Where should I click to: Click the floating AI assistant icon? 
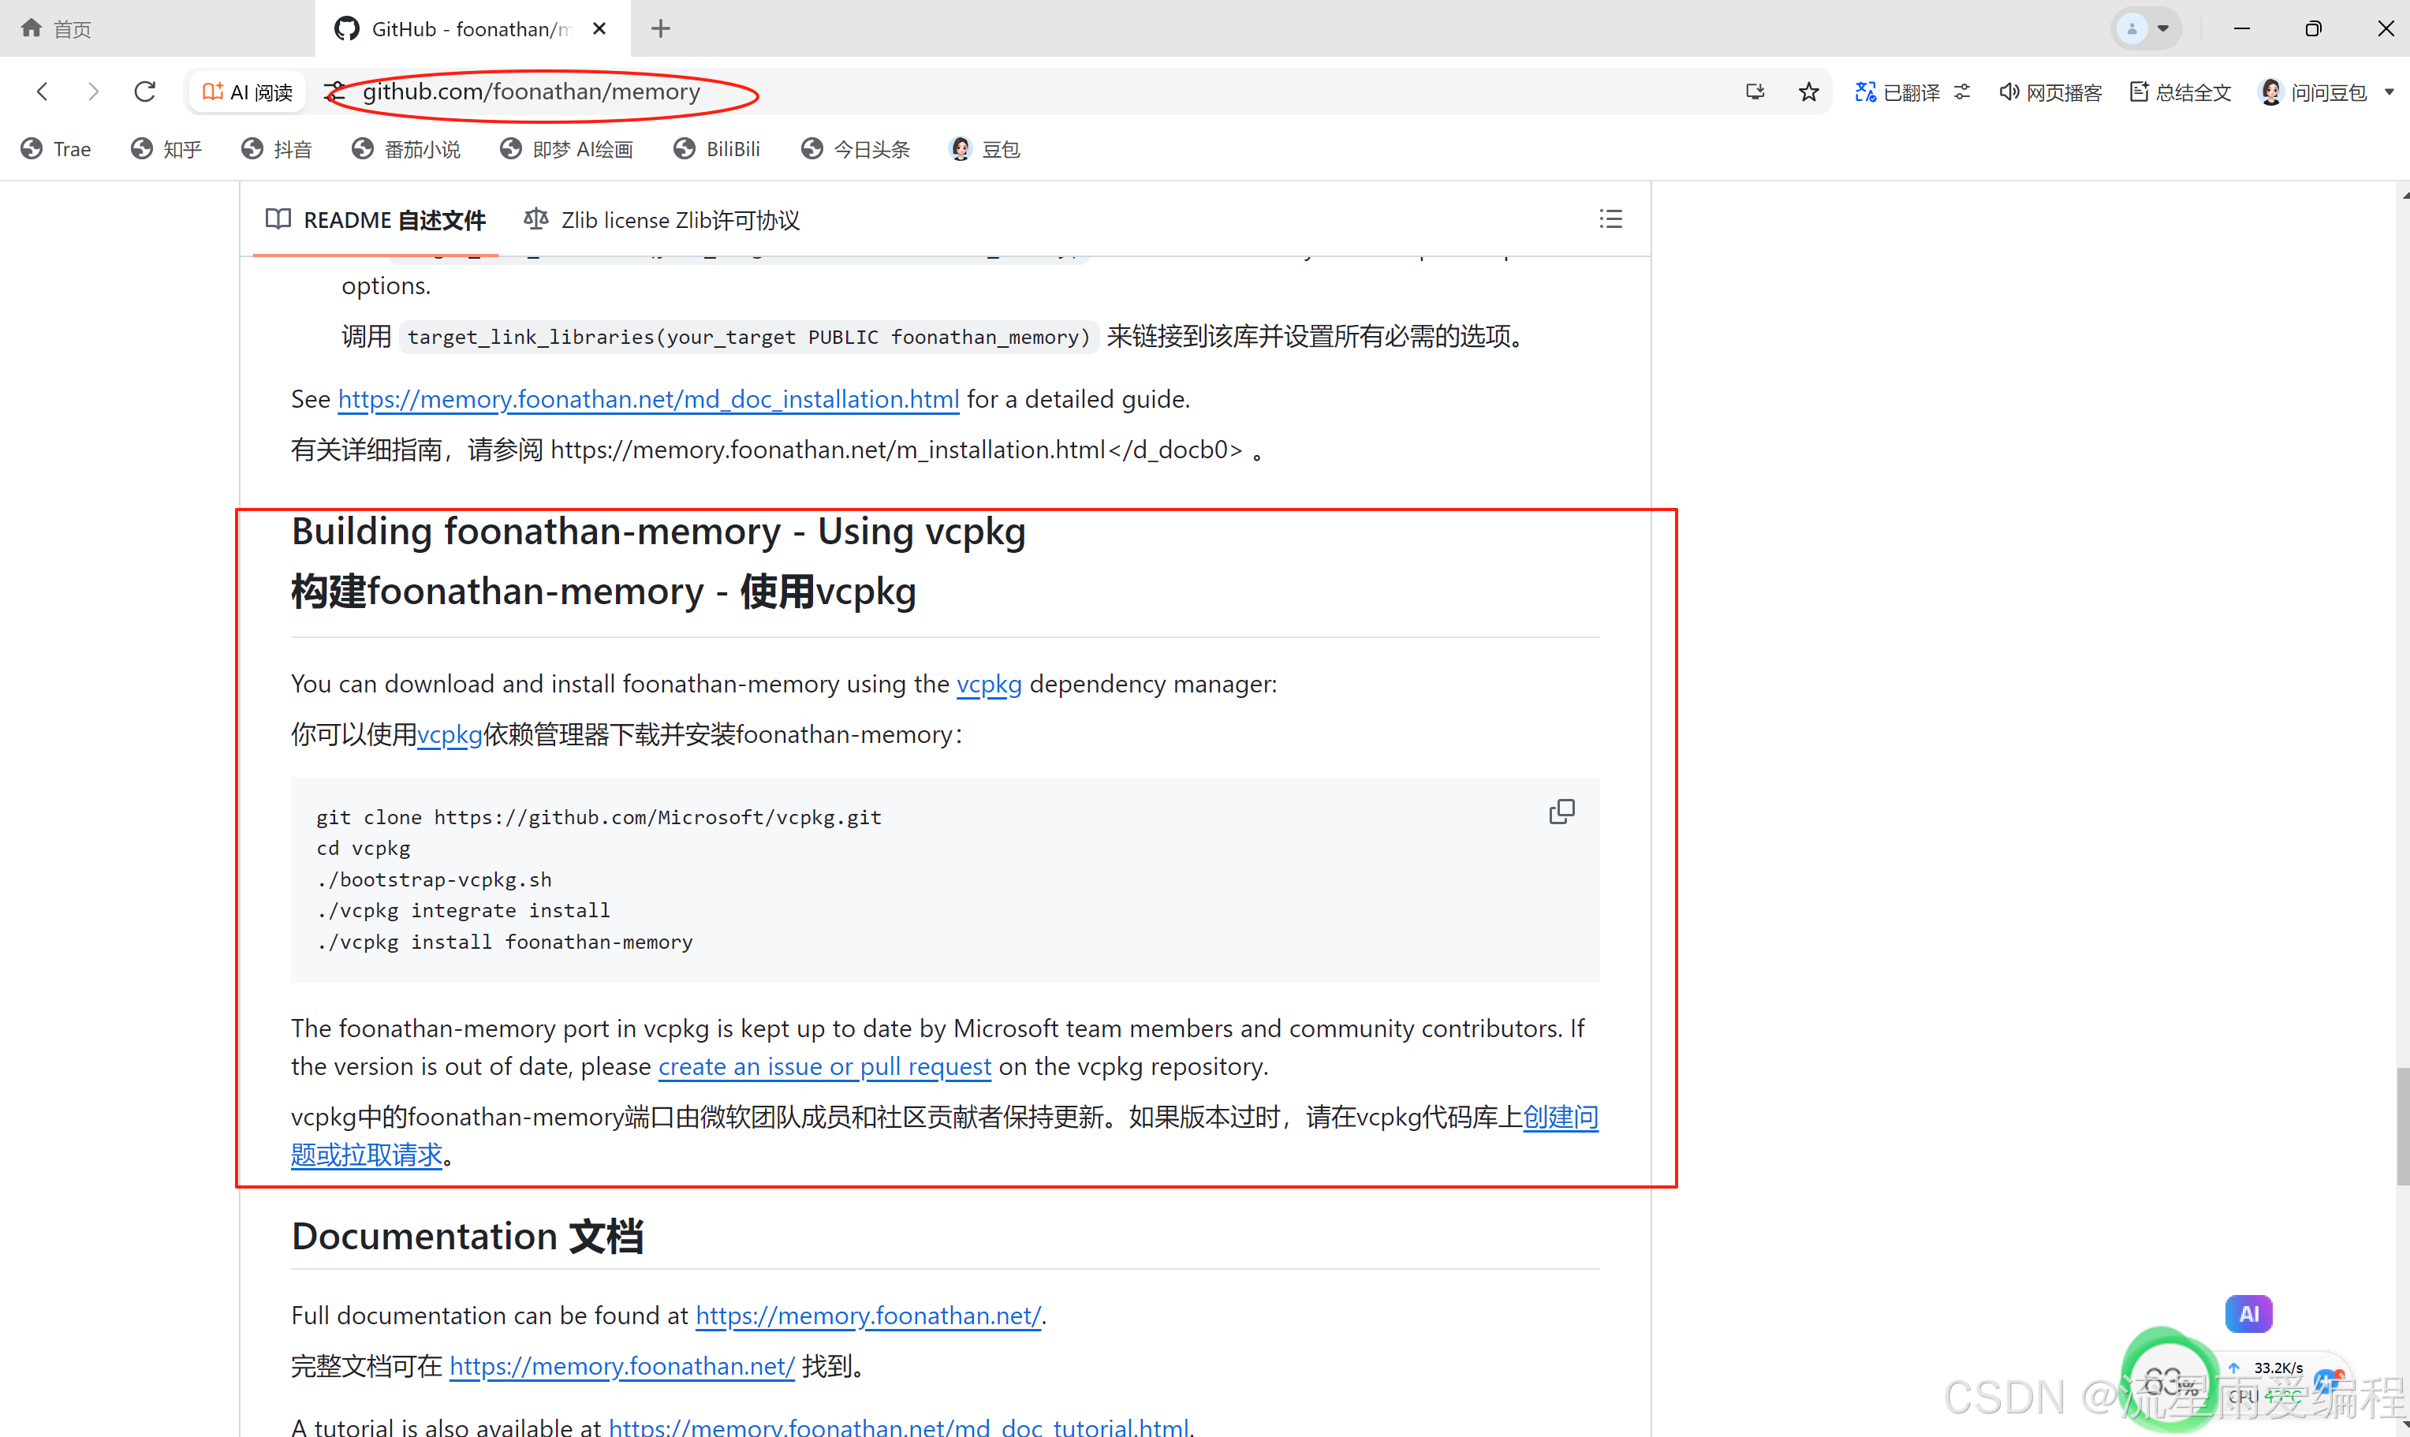click(2248, 1314)
